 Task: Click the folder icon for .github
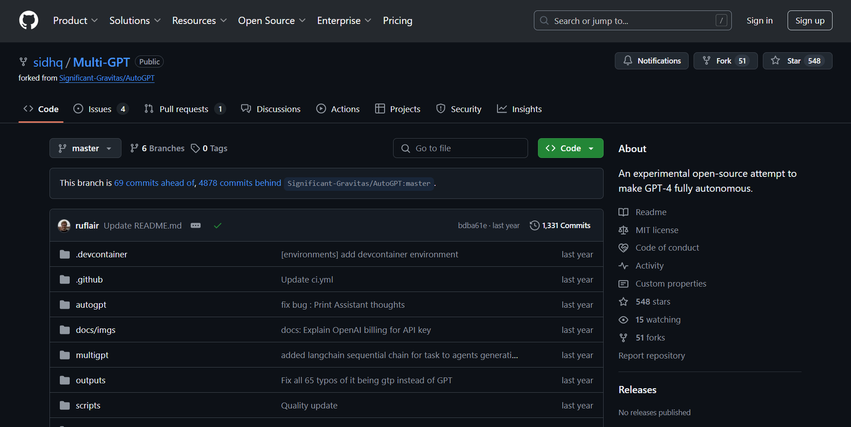click(65, 280)
